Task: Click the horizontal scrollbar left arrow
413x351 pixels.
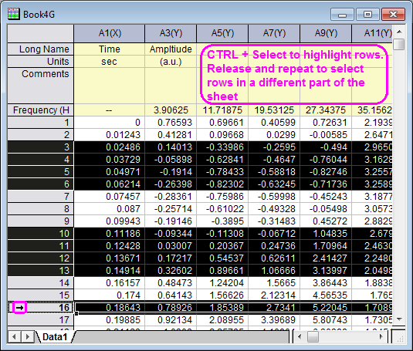Action: (x=300, y=336)
